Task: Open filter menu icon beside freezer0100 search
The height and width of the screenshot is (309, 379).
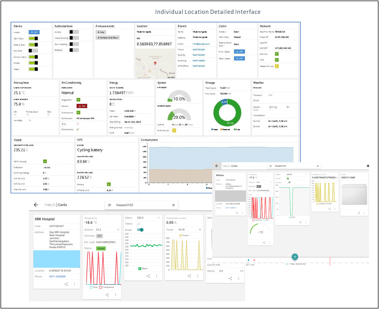Action: click(271, 166)
